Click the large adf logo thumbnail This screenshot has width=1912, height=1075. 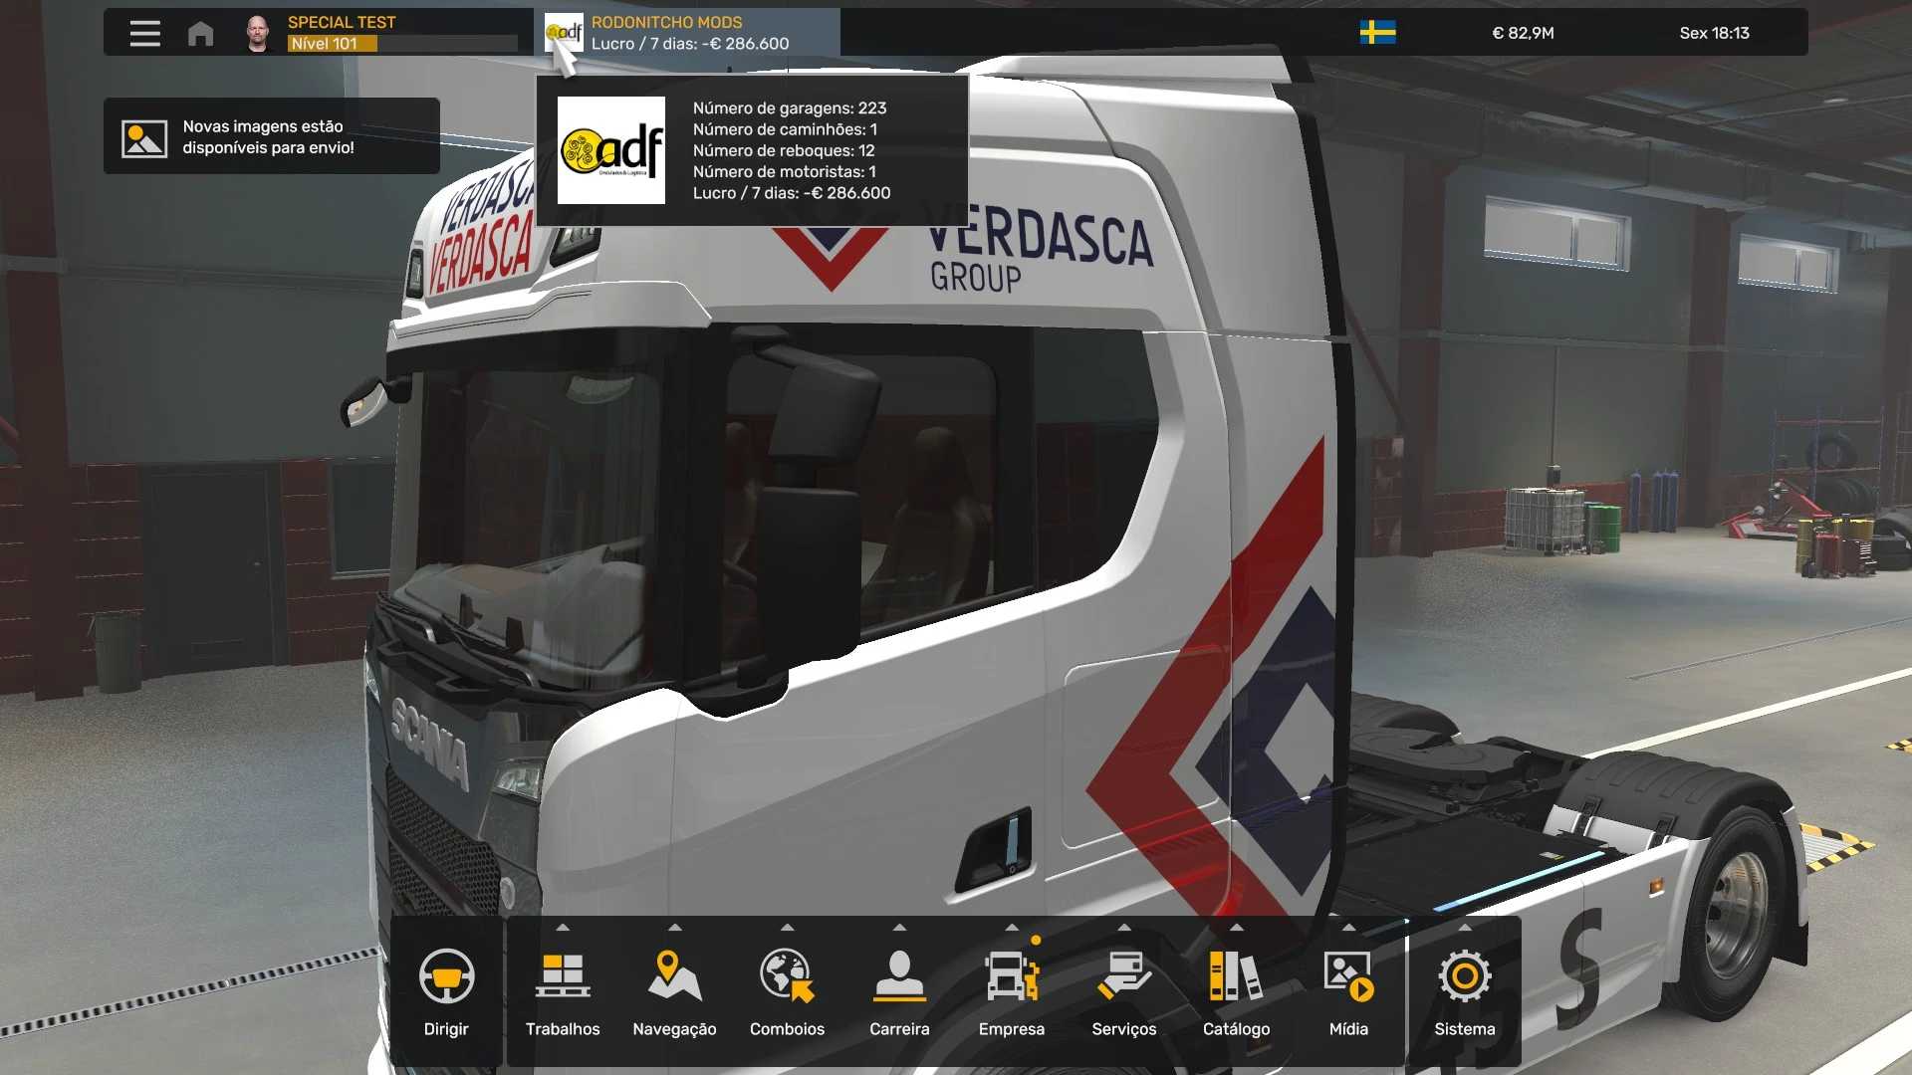610,150
